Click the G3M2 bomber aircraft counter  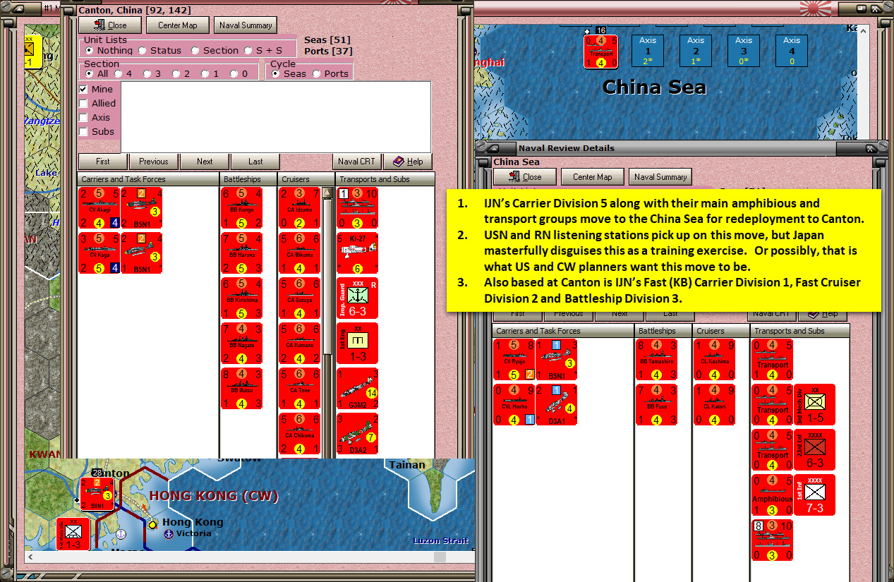point(357,389)
